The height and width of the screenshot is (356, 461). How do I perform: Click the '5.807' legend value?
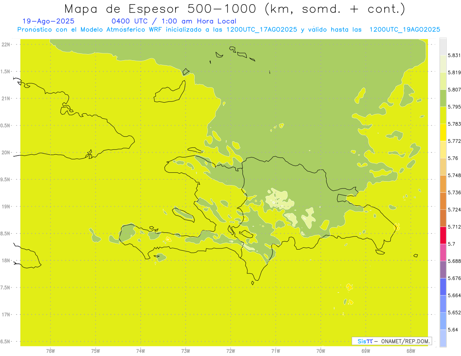454,89
